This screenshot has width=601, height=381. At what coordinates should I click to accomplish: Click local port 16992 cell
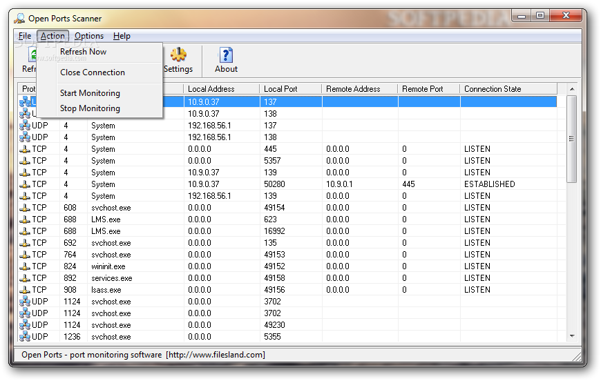pos(274,231)
